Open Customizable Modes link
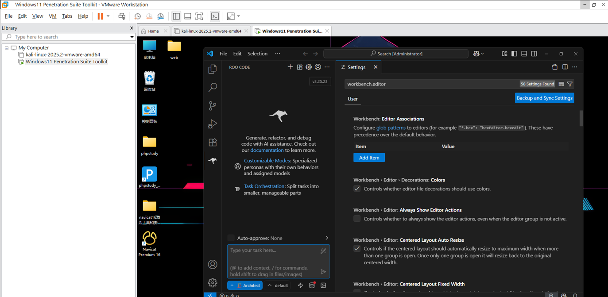This screenshot has width=608, height=297. click(267, 161)
